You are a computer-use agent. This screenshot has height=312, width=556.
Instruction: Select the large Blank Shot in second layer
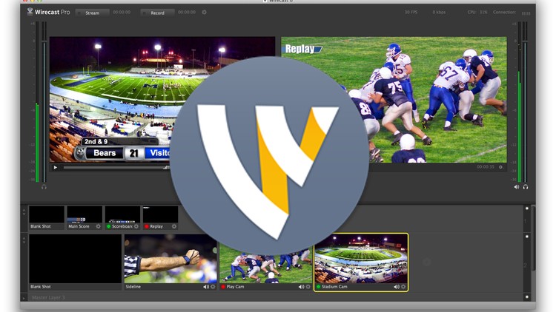point(75,262)
